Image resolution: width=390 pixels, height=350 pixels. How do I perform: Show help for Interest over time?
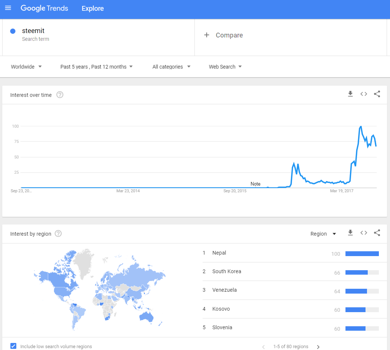tap(60, 95)
